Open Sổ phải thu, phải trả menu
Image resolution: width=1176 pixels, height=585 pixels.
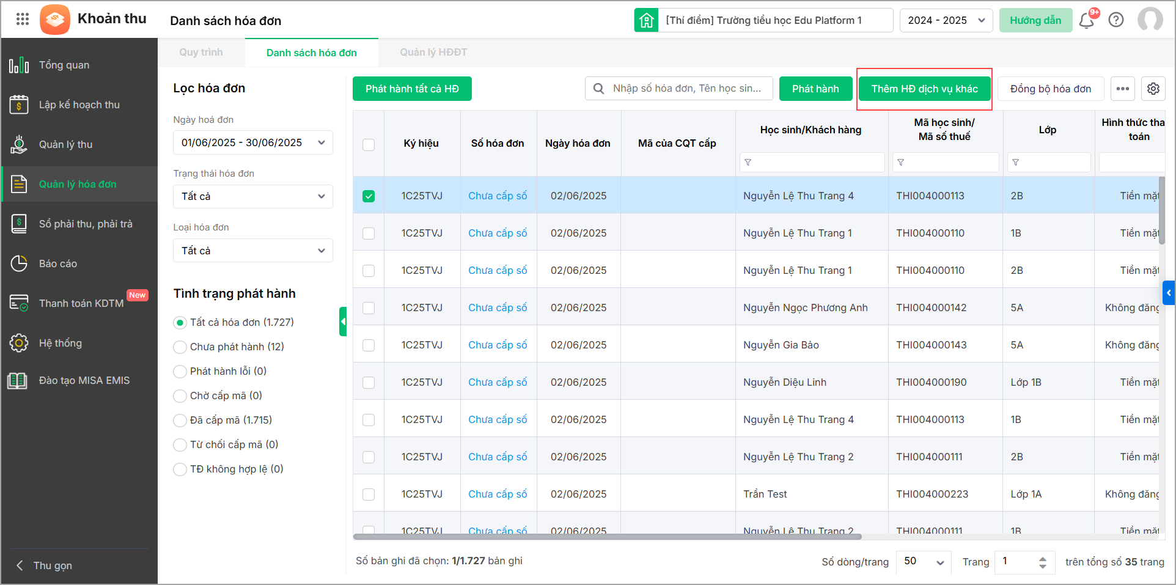[79, 224]
